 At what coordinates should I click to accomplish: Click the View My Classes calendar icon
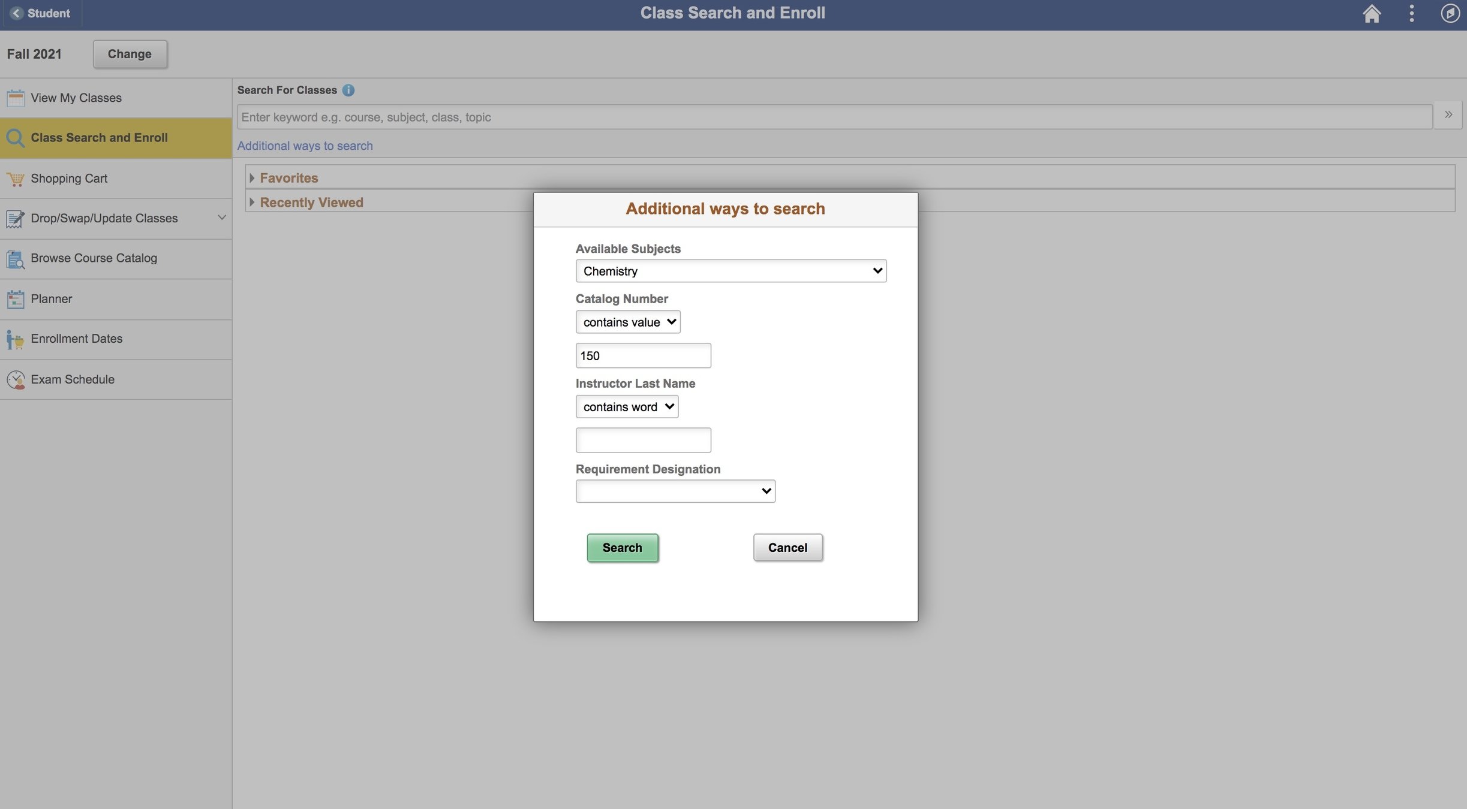click(16, 98)
